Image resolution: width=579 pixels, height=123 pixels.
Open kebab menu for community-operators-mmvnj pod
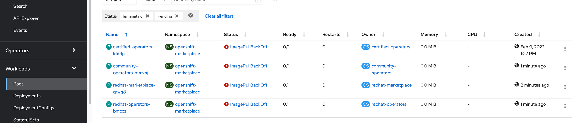coord(565,68)
